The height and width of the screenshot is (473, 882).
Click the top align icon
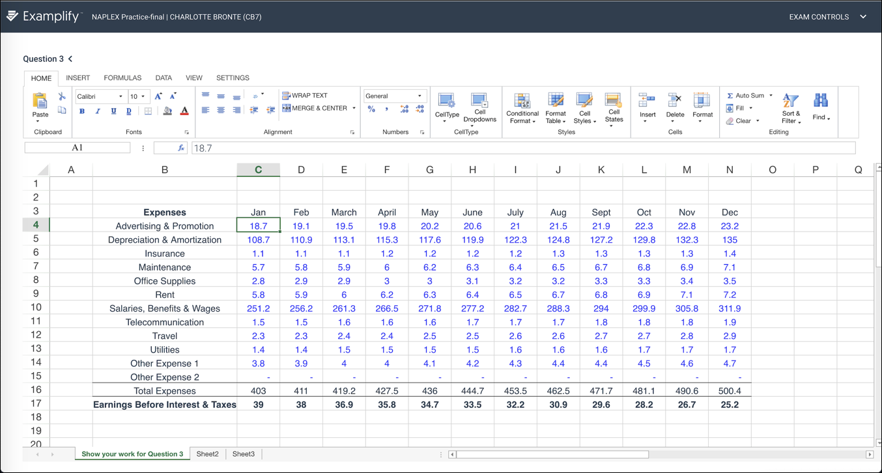click(x=205, y=96)
